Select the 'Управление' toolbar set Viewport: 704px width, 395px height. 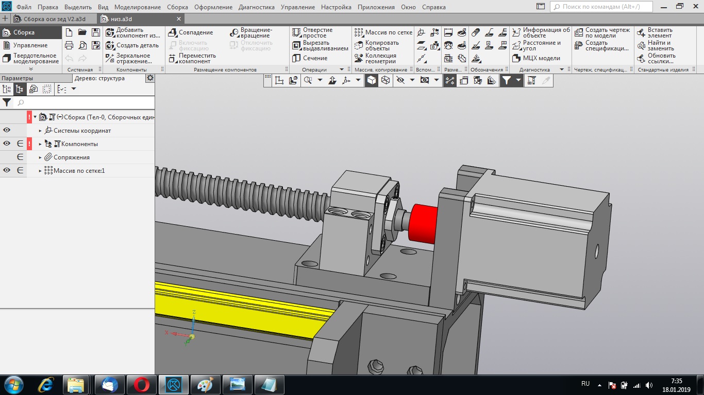pyautogui.click(x=30, y=45)
